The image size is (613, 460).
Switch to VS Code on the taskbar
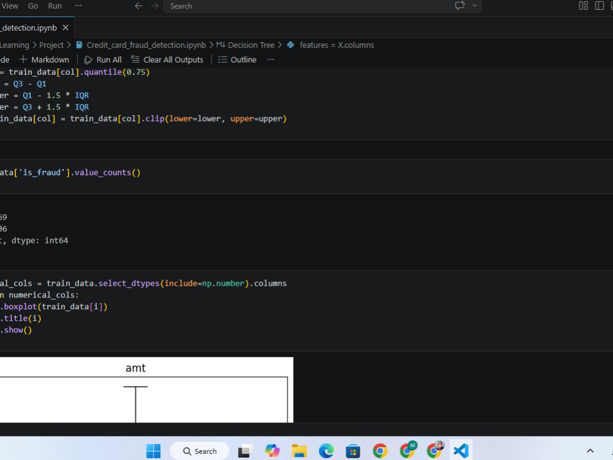tap(462, 451)
